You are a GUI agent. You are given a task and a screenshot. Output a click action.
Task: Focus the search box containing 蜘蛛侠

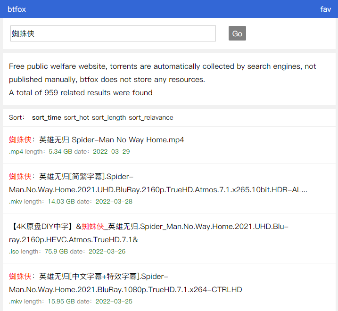click(x=113, y=33)
